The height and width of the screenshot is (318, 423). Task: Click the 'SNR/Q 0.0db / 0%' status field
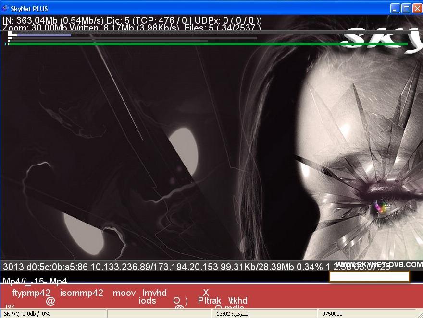point(53,314)
